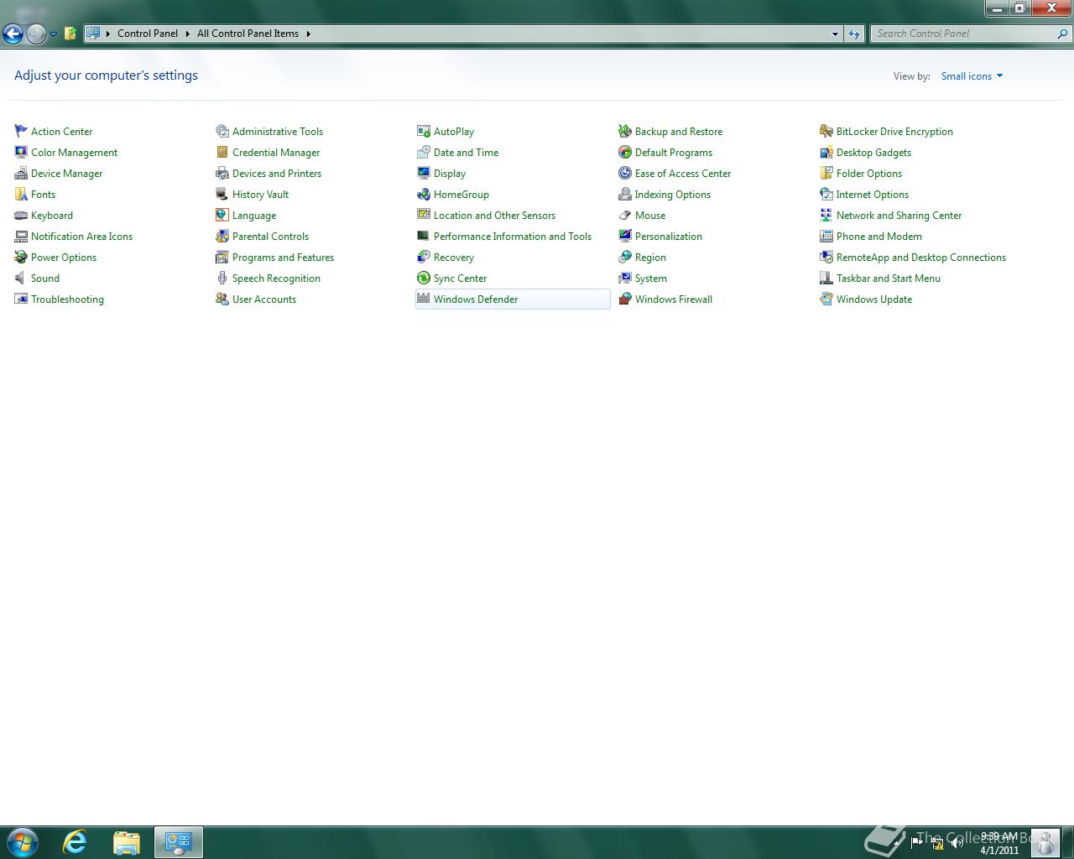
Task: Click the Devices and Printers icon
Action: 222,173
